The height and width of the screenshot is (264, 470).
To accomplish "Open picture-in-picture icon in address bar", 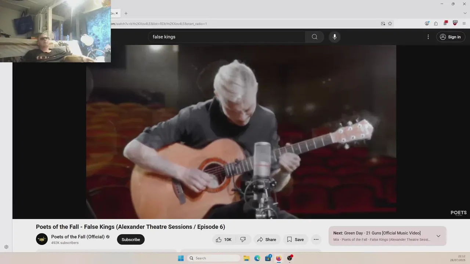I will pos(383,23).
